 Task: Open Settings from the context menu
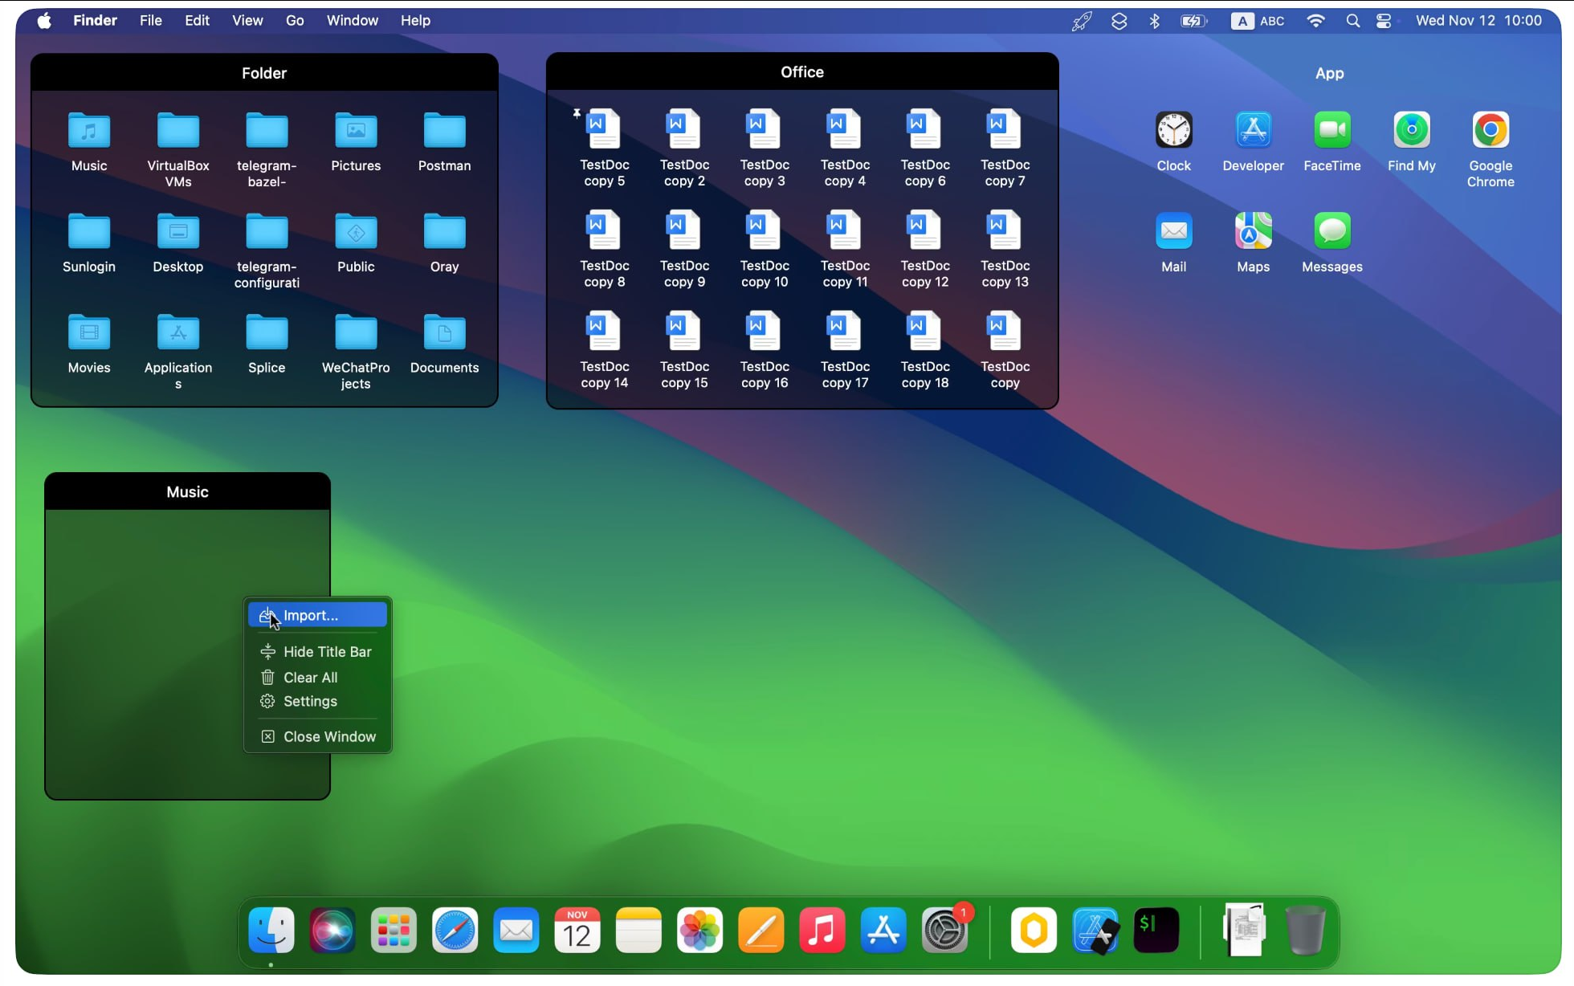[310, 701]
